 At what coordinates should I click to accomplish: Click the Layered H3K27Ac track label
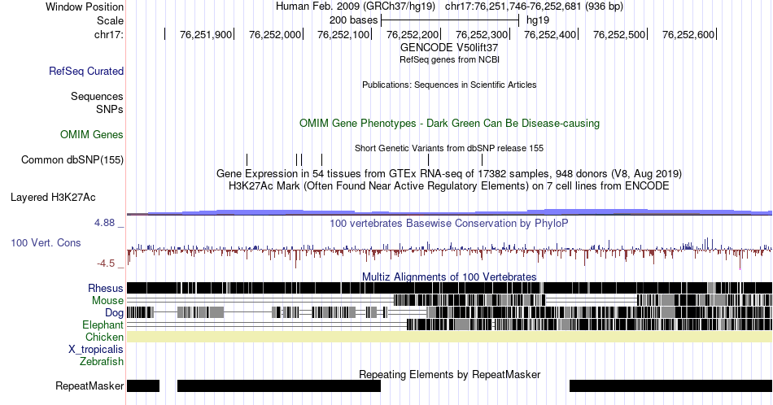[x=53, y=197]
